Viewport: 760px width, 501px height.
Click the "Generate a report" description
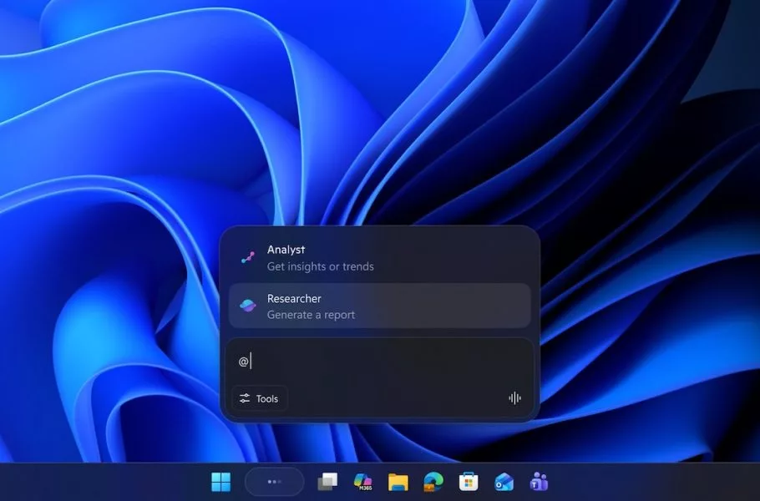point(311,315)
